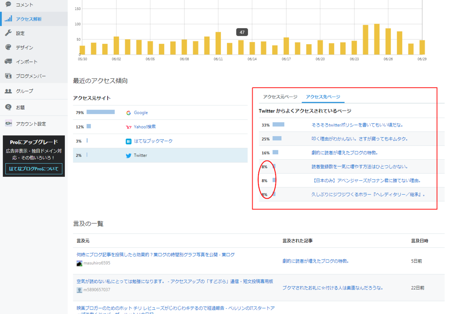Viewport: 450px width, 314px height.
Task: Click the 06/11 bar in access chart
Action: (218, 44)
